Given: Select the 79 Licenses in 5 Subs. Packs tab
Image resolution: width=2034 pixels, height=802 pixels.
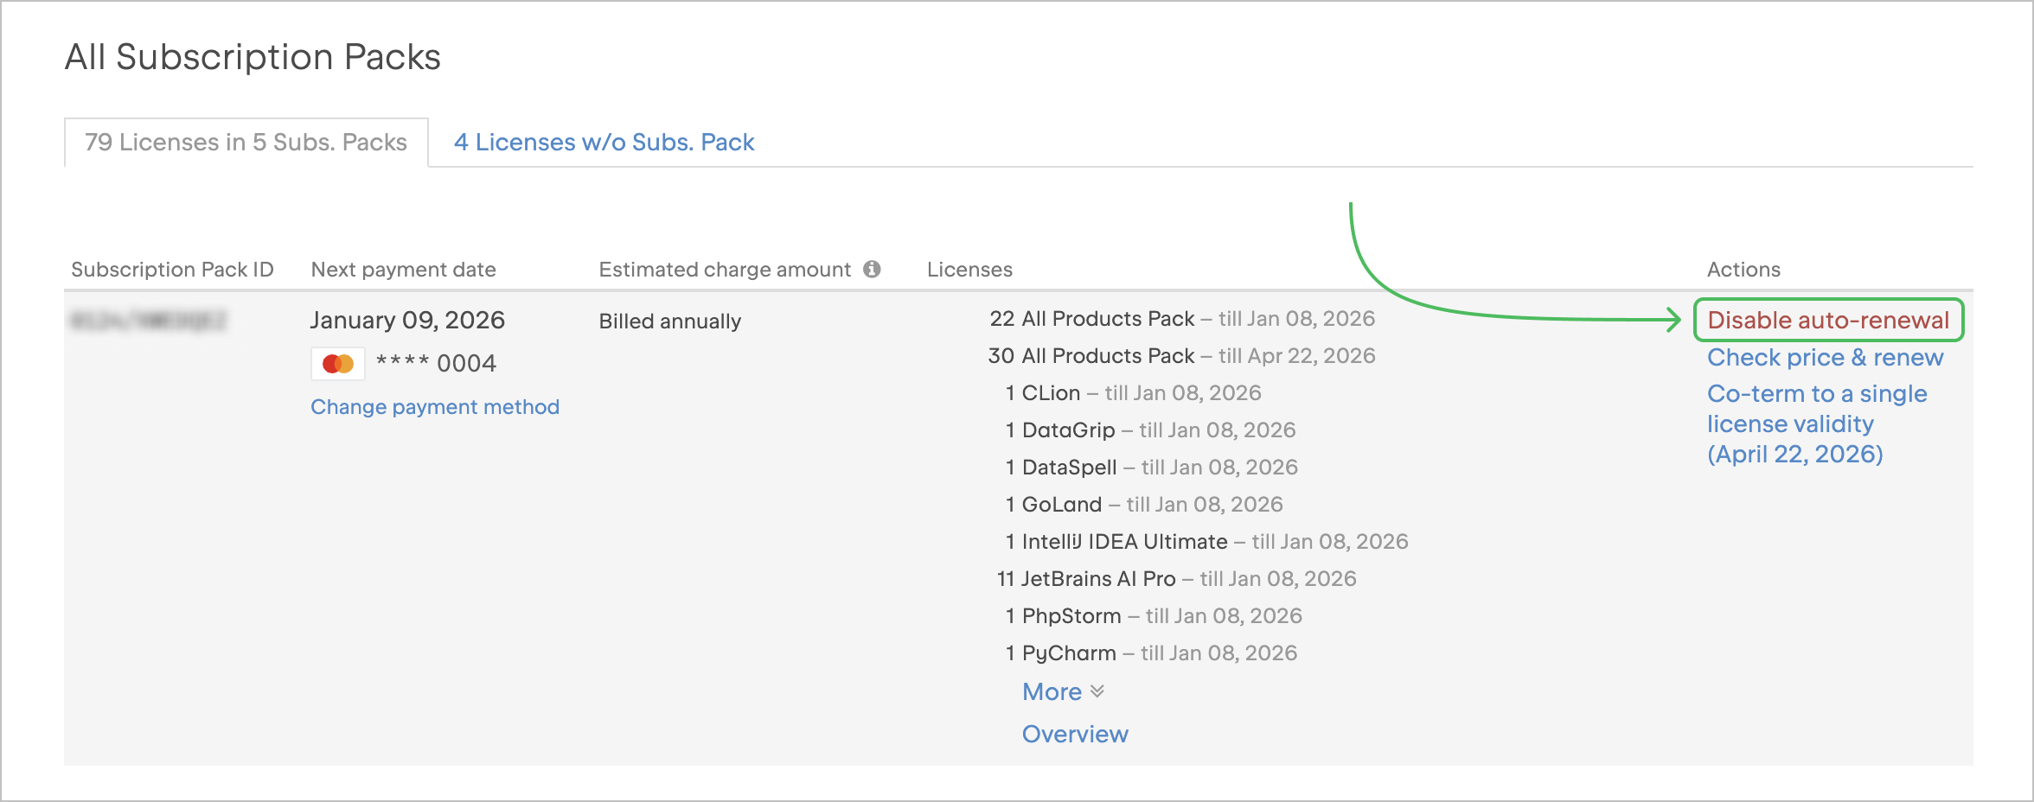Looking at the screenshot, I should 245,142.
